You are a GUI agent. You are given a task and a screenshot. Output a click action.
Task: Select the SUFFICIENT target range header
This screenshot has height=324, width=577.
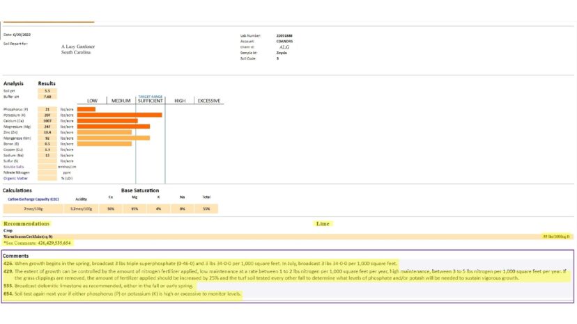(150, 101)
